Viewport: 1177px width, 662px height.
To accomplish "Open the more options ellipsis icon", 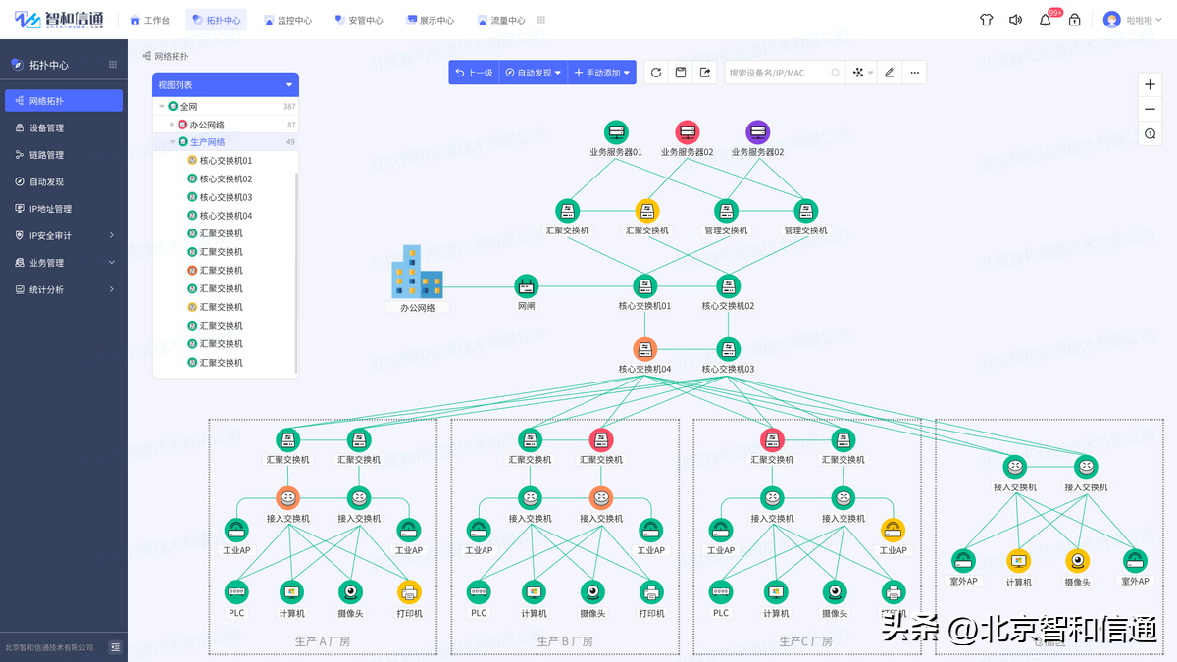I will pos(915,72).
